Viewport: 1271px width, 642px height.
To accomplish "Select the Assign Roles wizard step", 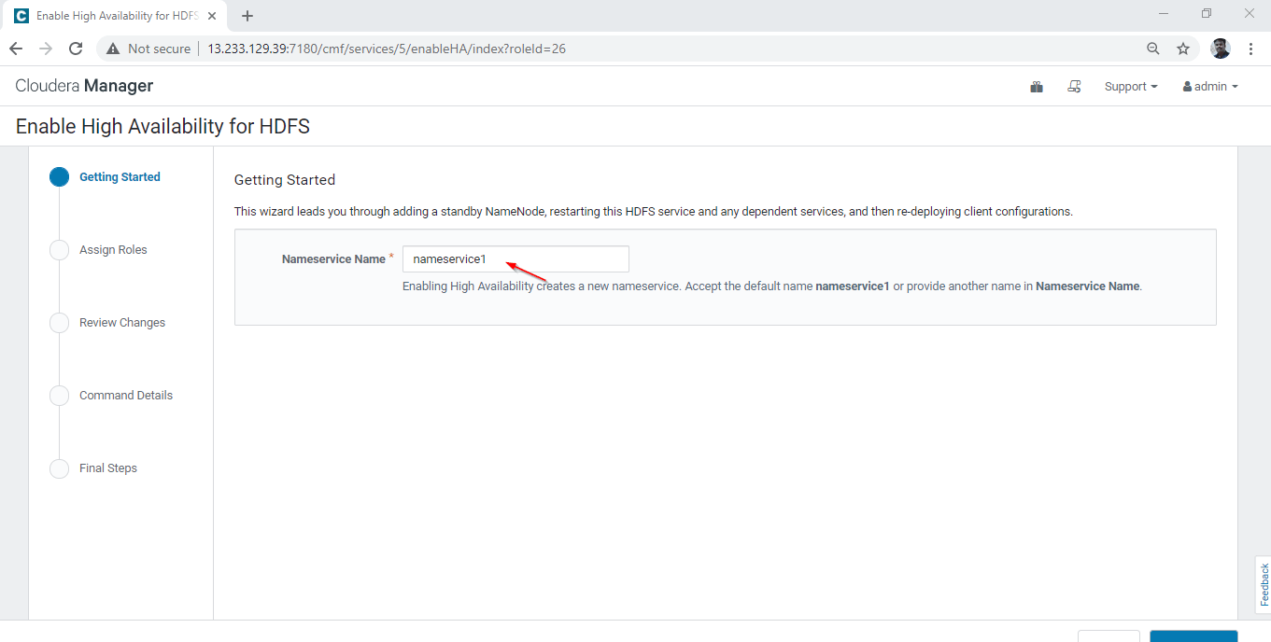I will (x=99, y=250).
